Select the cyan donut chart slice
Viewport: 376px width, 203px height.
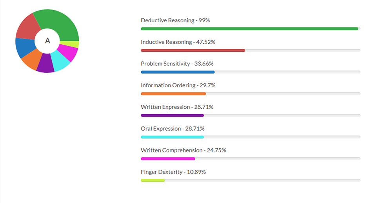(x=60, y=62)
